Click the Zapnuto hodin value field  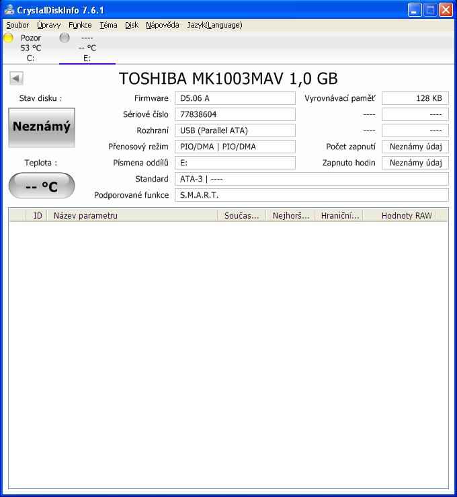click(415, 163)
